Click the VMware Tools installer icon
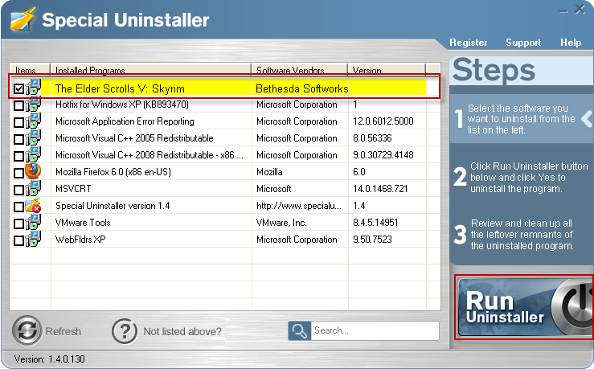 pos(33,222)
